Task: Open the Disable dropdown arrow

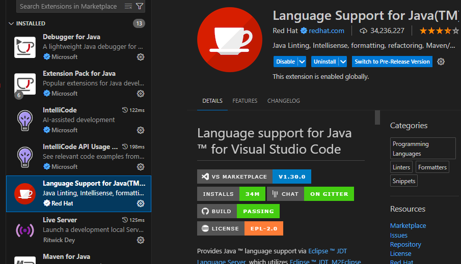Action: coord(302,62)
